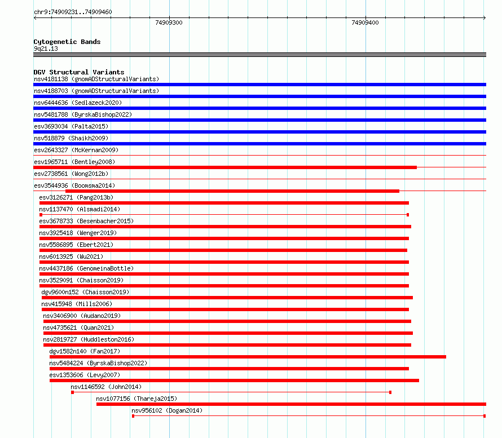This screenshot has height=438, width=502.
Task: Click the red bar under nsv415948 (Mills2006)
Action: tap(226, 309)
